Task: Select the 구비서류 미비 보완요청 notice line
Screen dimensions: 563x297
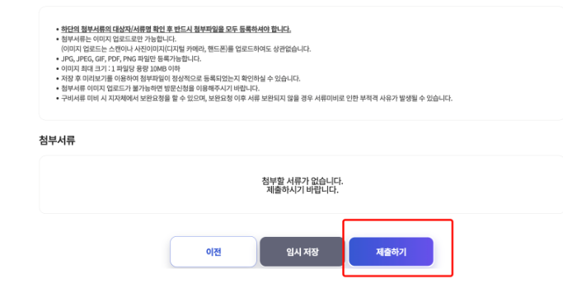Action: [256, 98]
